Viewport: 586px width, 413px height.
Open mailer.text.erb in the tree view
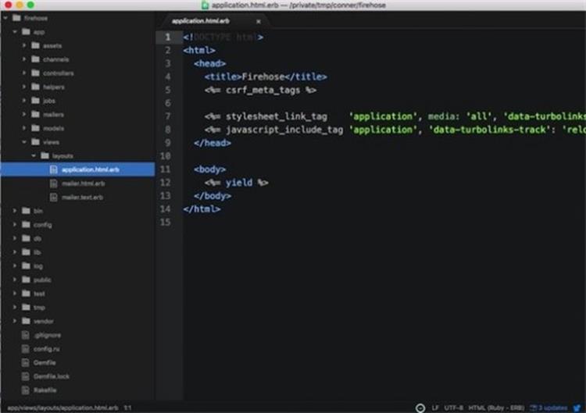82,198
